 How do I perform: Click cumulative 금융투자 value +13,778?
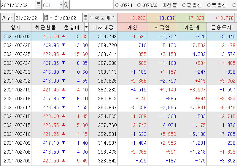coord(224,18)
